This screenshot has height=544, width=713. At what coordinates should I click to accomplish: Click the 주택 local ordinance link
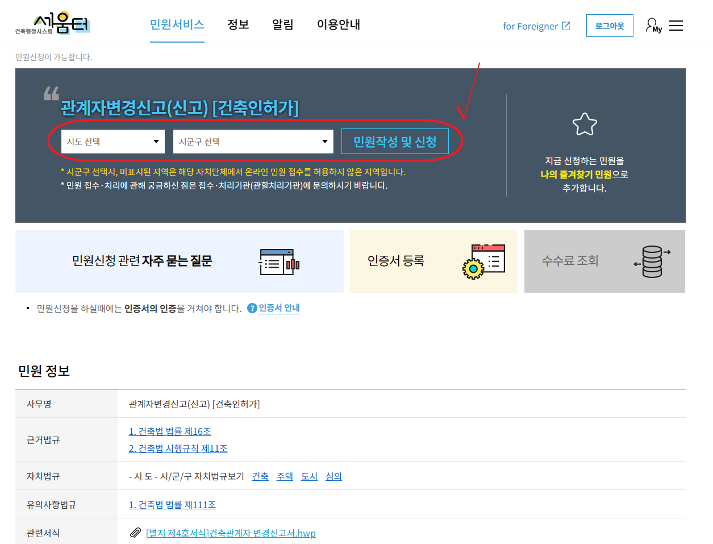point(285,476)
